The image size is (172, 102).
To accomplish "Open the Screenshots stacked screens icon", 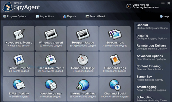I will tap(115, 34).
